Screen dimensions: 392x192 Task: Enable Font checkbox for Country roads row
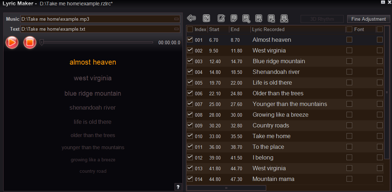pyautogui.click(x=349, y=125)
